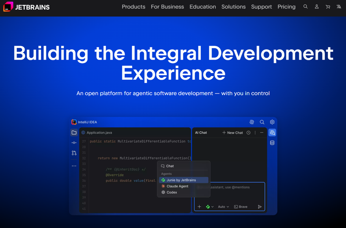Image resolution: width=346 pixels, height=228 pixels.
Task: Open the site search magnifier icon
Action: (x=305, y=7)
